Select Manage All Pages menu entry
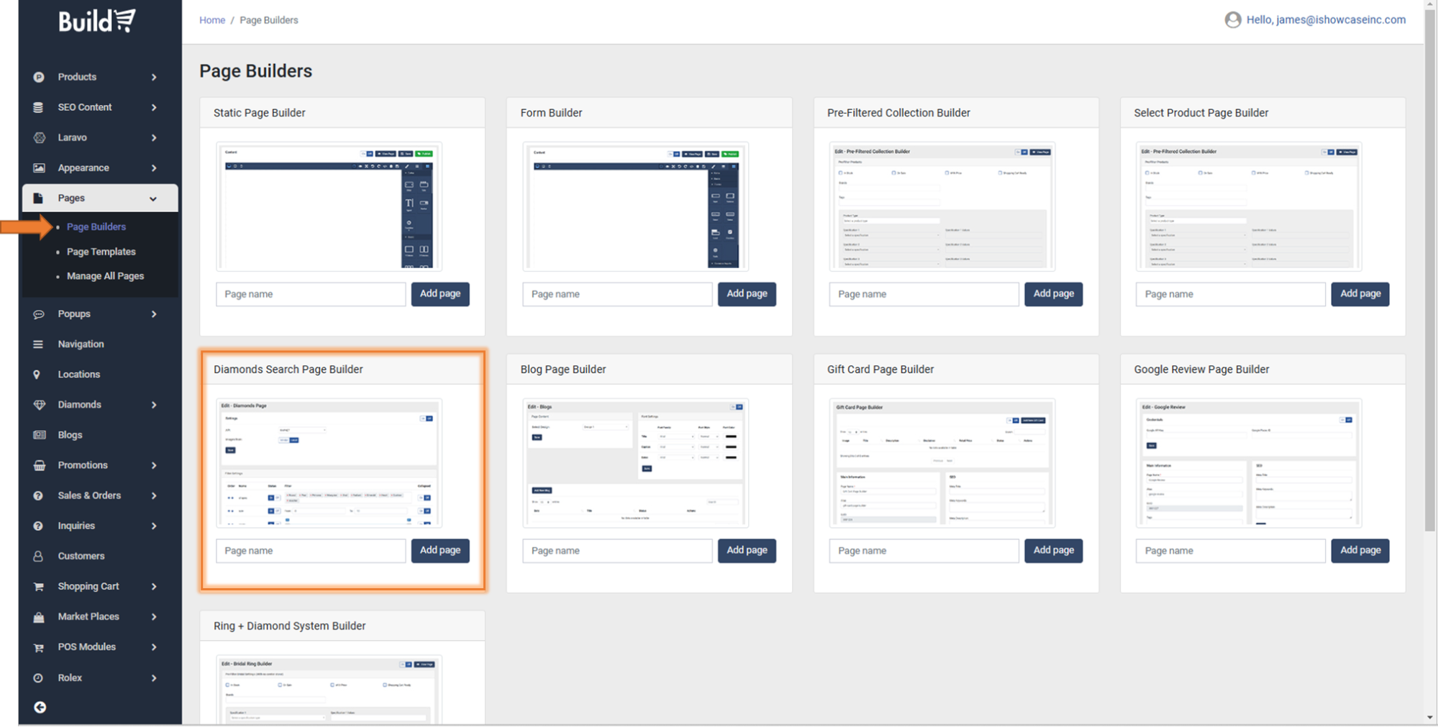This screenshot has height=727, width=1438. click(x=105, y=275)
